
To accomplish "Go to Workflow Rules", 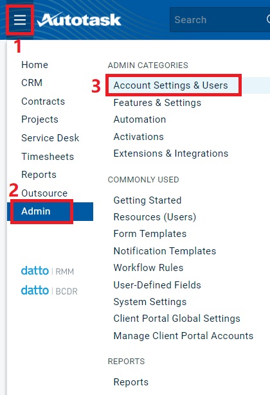I will click(148, 268).
